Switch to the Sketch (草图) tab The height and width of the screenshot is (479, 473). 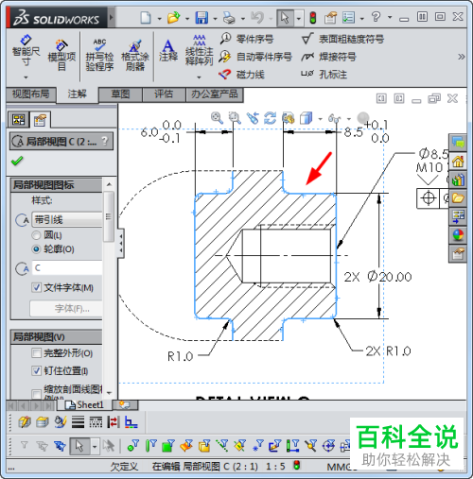(120, 94)
